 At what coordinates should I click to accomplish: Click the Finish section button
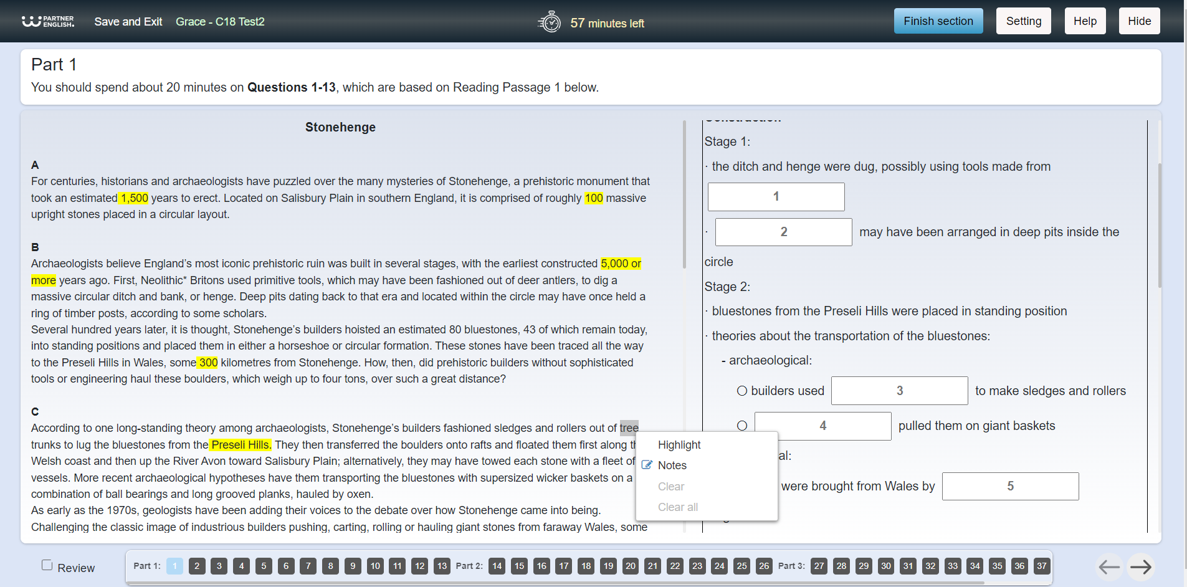point(938,21)
